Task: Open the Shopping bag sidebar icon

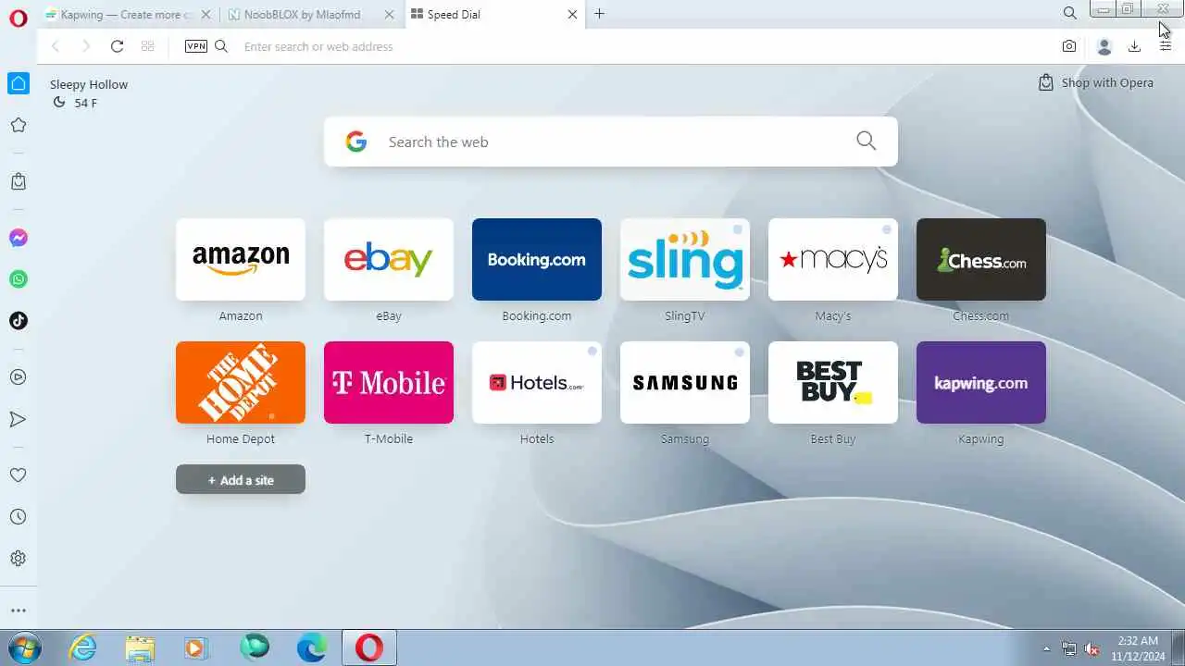Action: 18,181
